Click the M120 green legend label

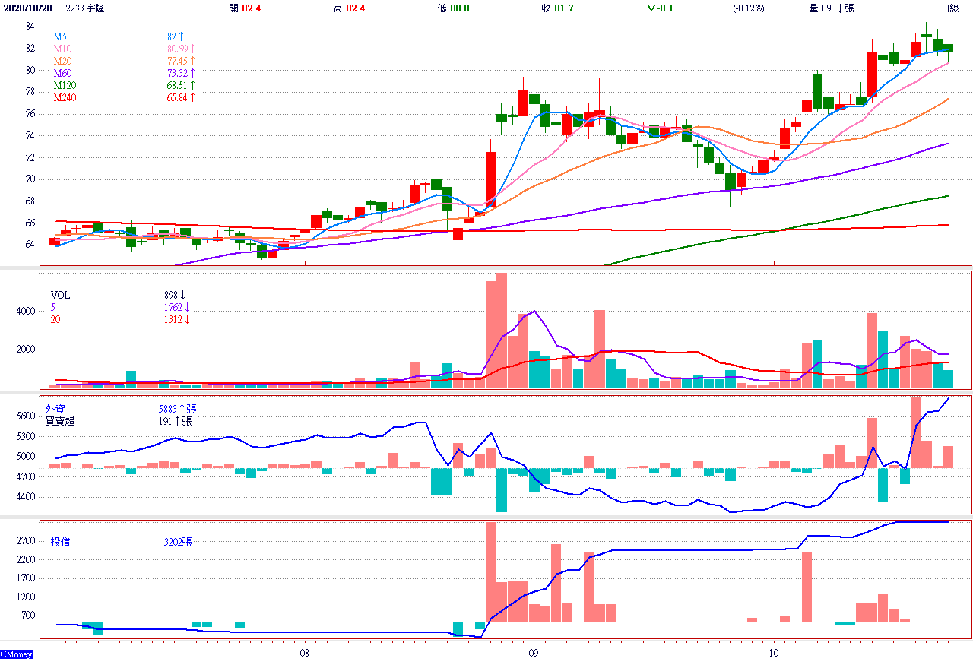pyautogui.click(x=65, y=85)
